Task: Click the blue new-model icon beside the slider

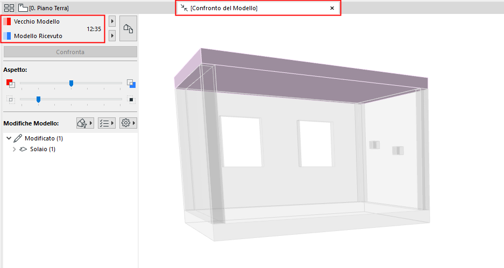Action: [x=131, y=84]
